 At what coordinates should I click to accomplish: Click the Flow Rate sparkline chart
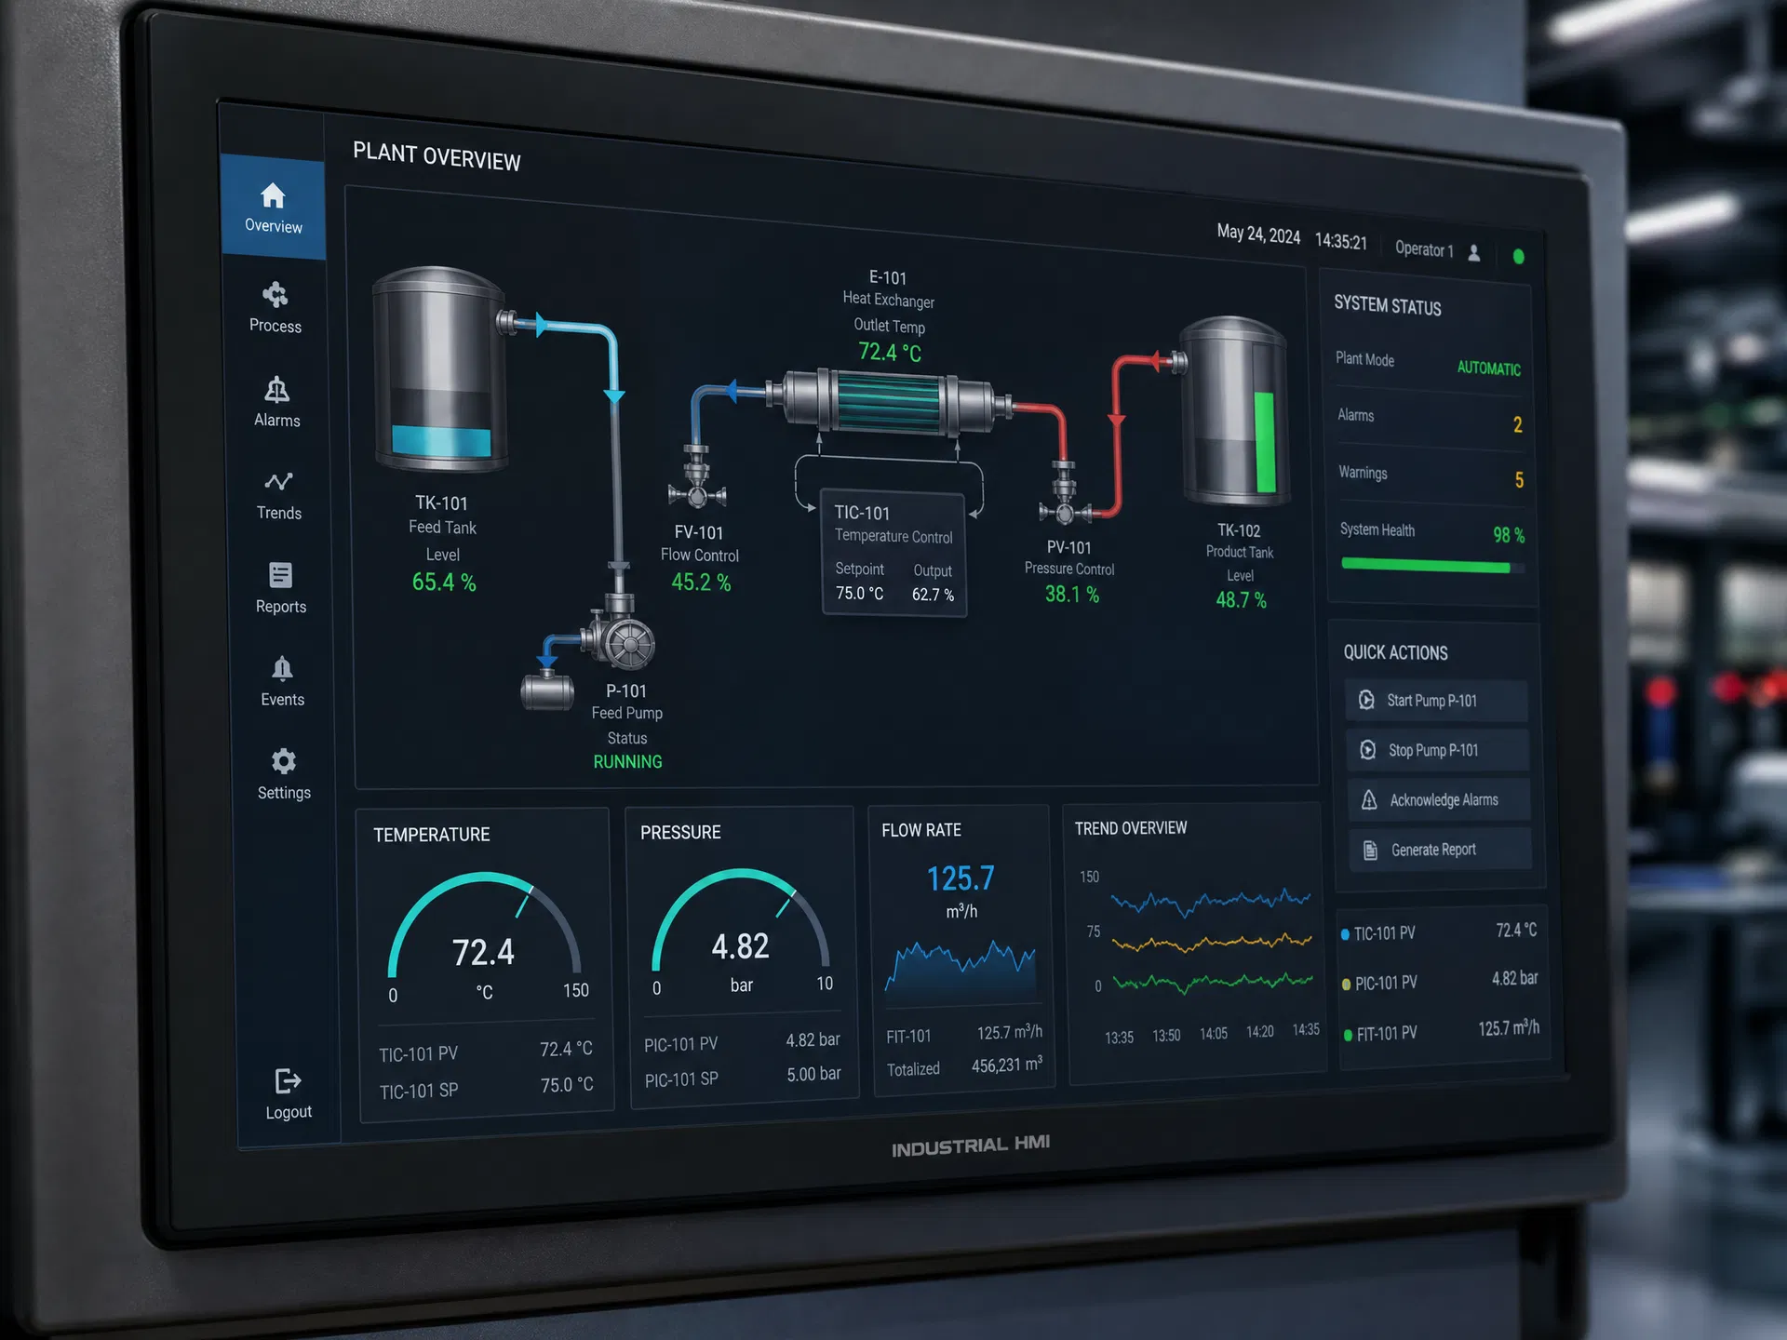[961, 968]
